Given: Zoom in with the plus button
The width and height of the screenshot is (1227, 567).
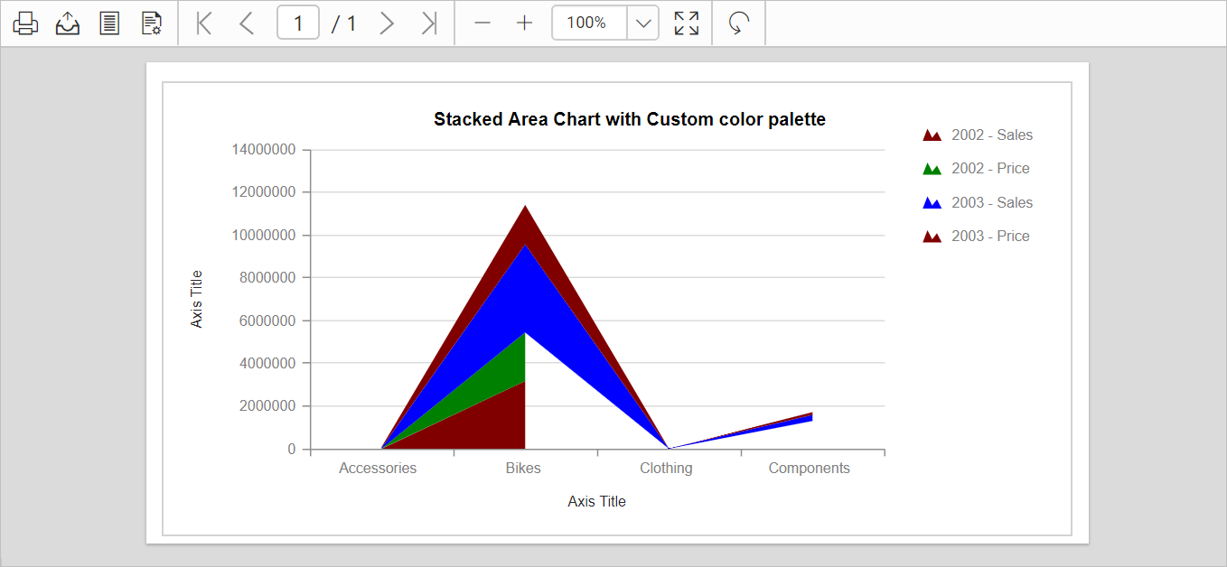Looking at the screenshot, I should click(x=524, y=23).
